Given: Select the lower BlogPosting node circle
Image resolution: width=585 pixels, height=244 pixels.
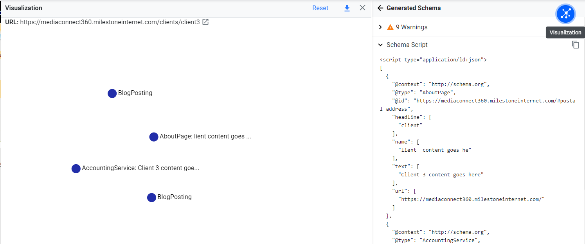Looking at the screenshot, I should point(151,197).
